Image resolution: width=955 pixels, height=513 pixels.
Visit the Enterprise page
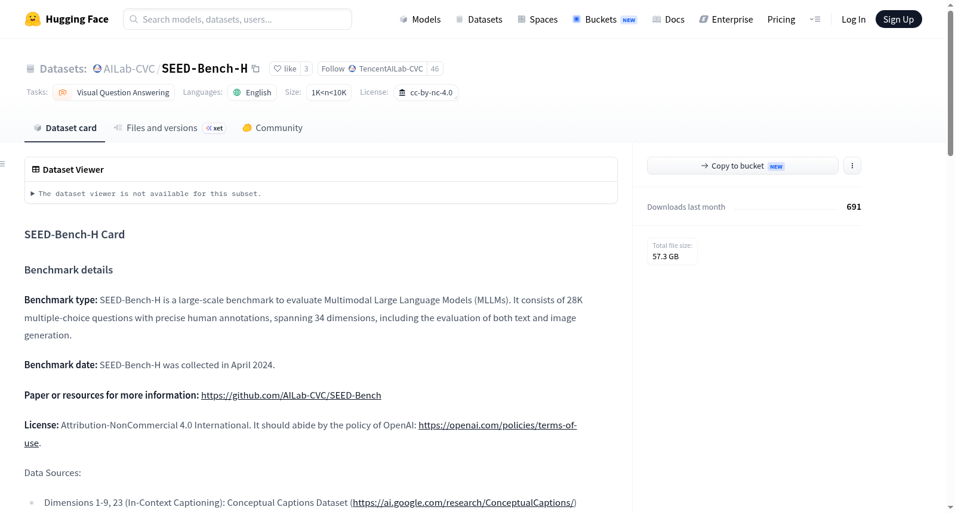pyautogui.click(x=726, y=19)
